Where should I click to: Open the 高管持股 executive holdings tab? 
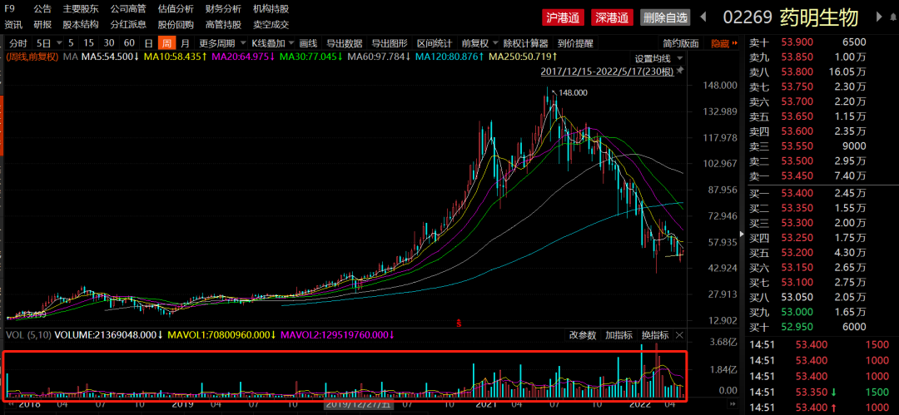tap(224, 24)
